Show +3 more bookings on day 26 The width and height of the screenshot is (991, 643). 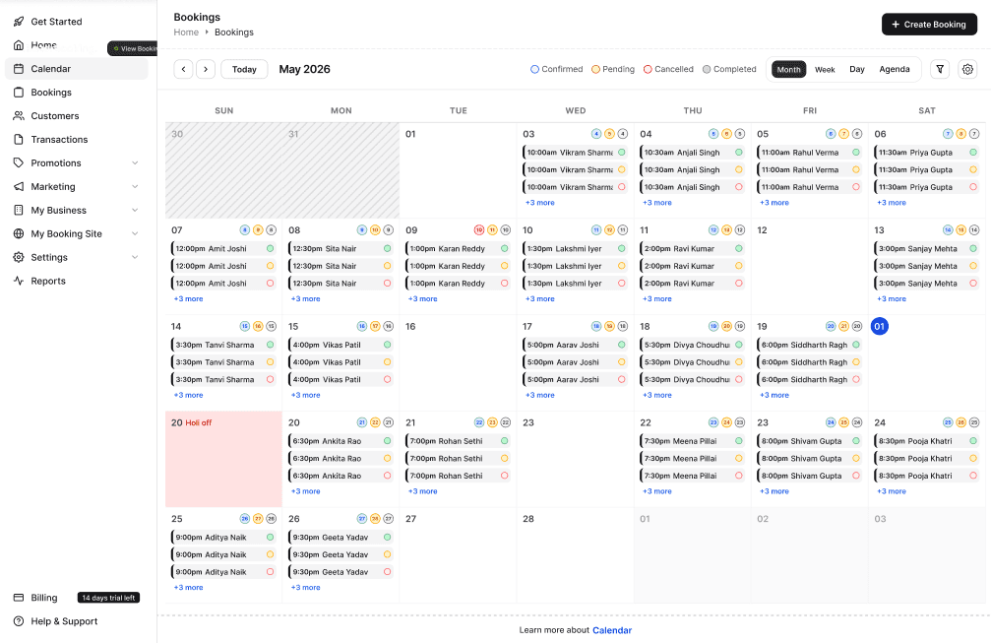305,587
